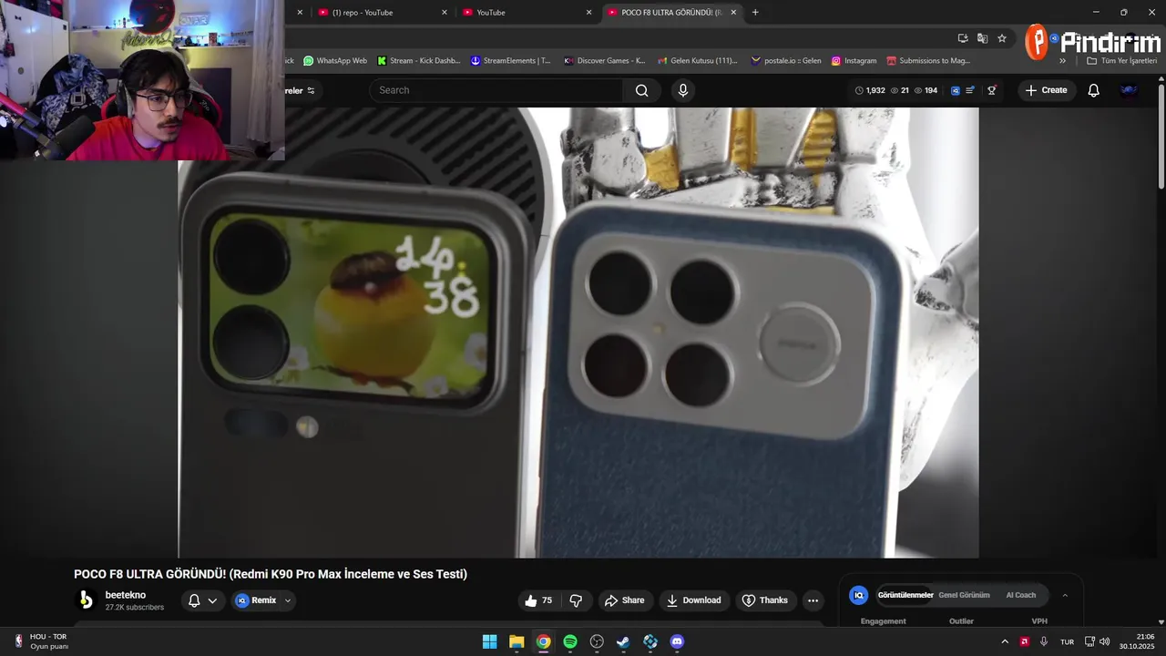Image resolution: width=1166 pixels, height=656 pixels.
Task: Click the volume icon in system tray
Action: [x=1105, y=641]
